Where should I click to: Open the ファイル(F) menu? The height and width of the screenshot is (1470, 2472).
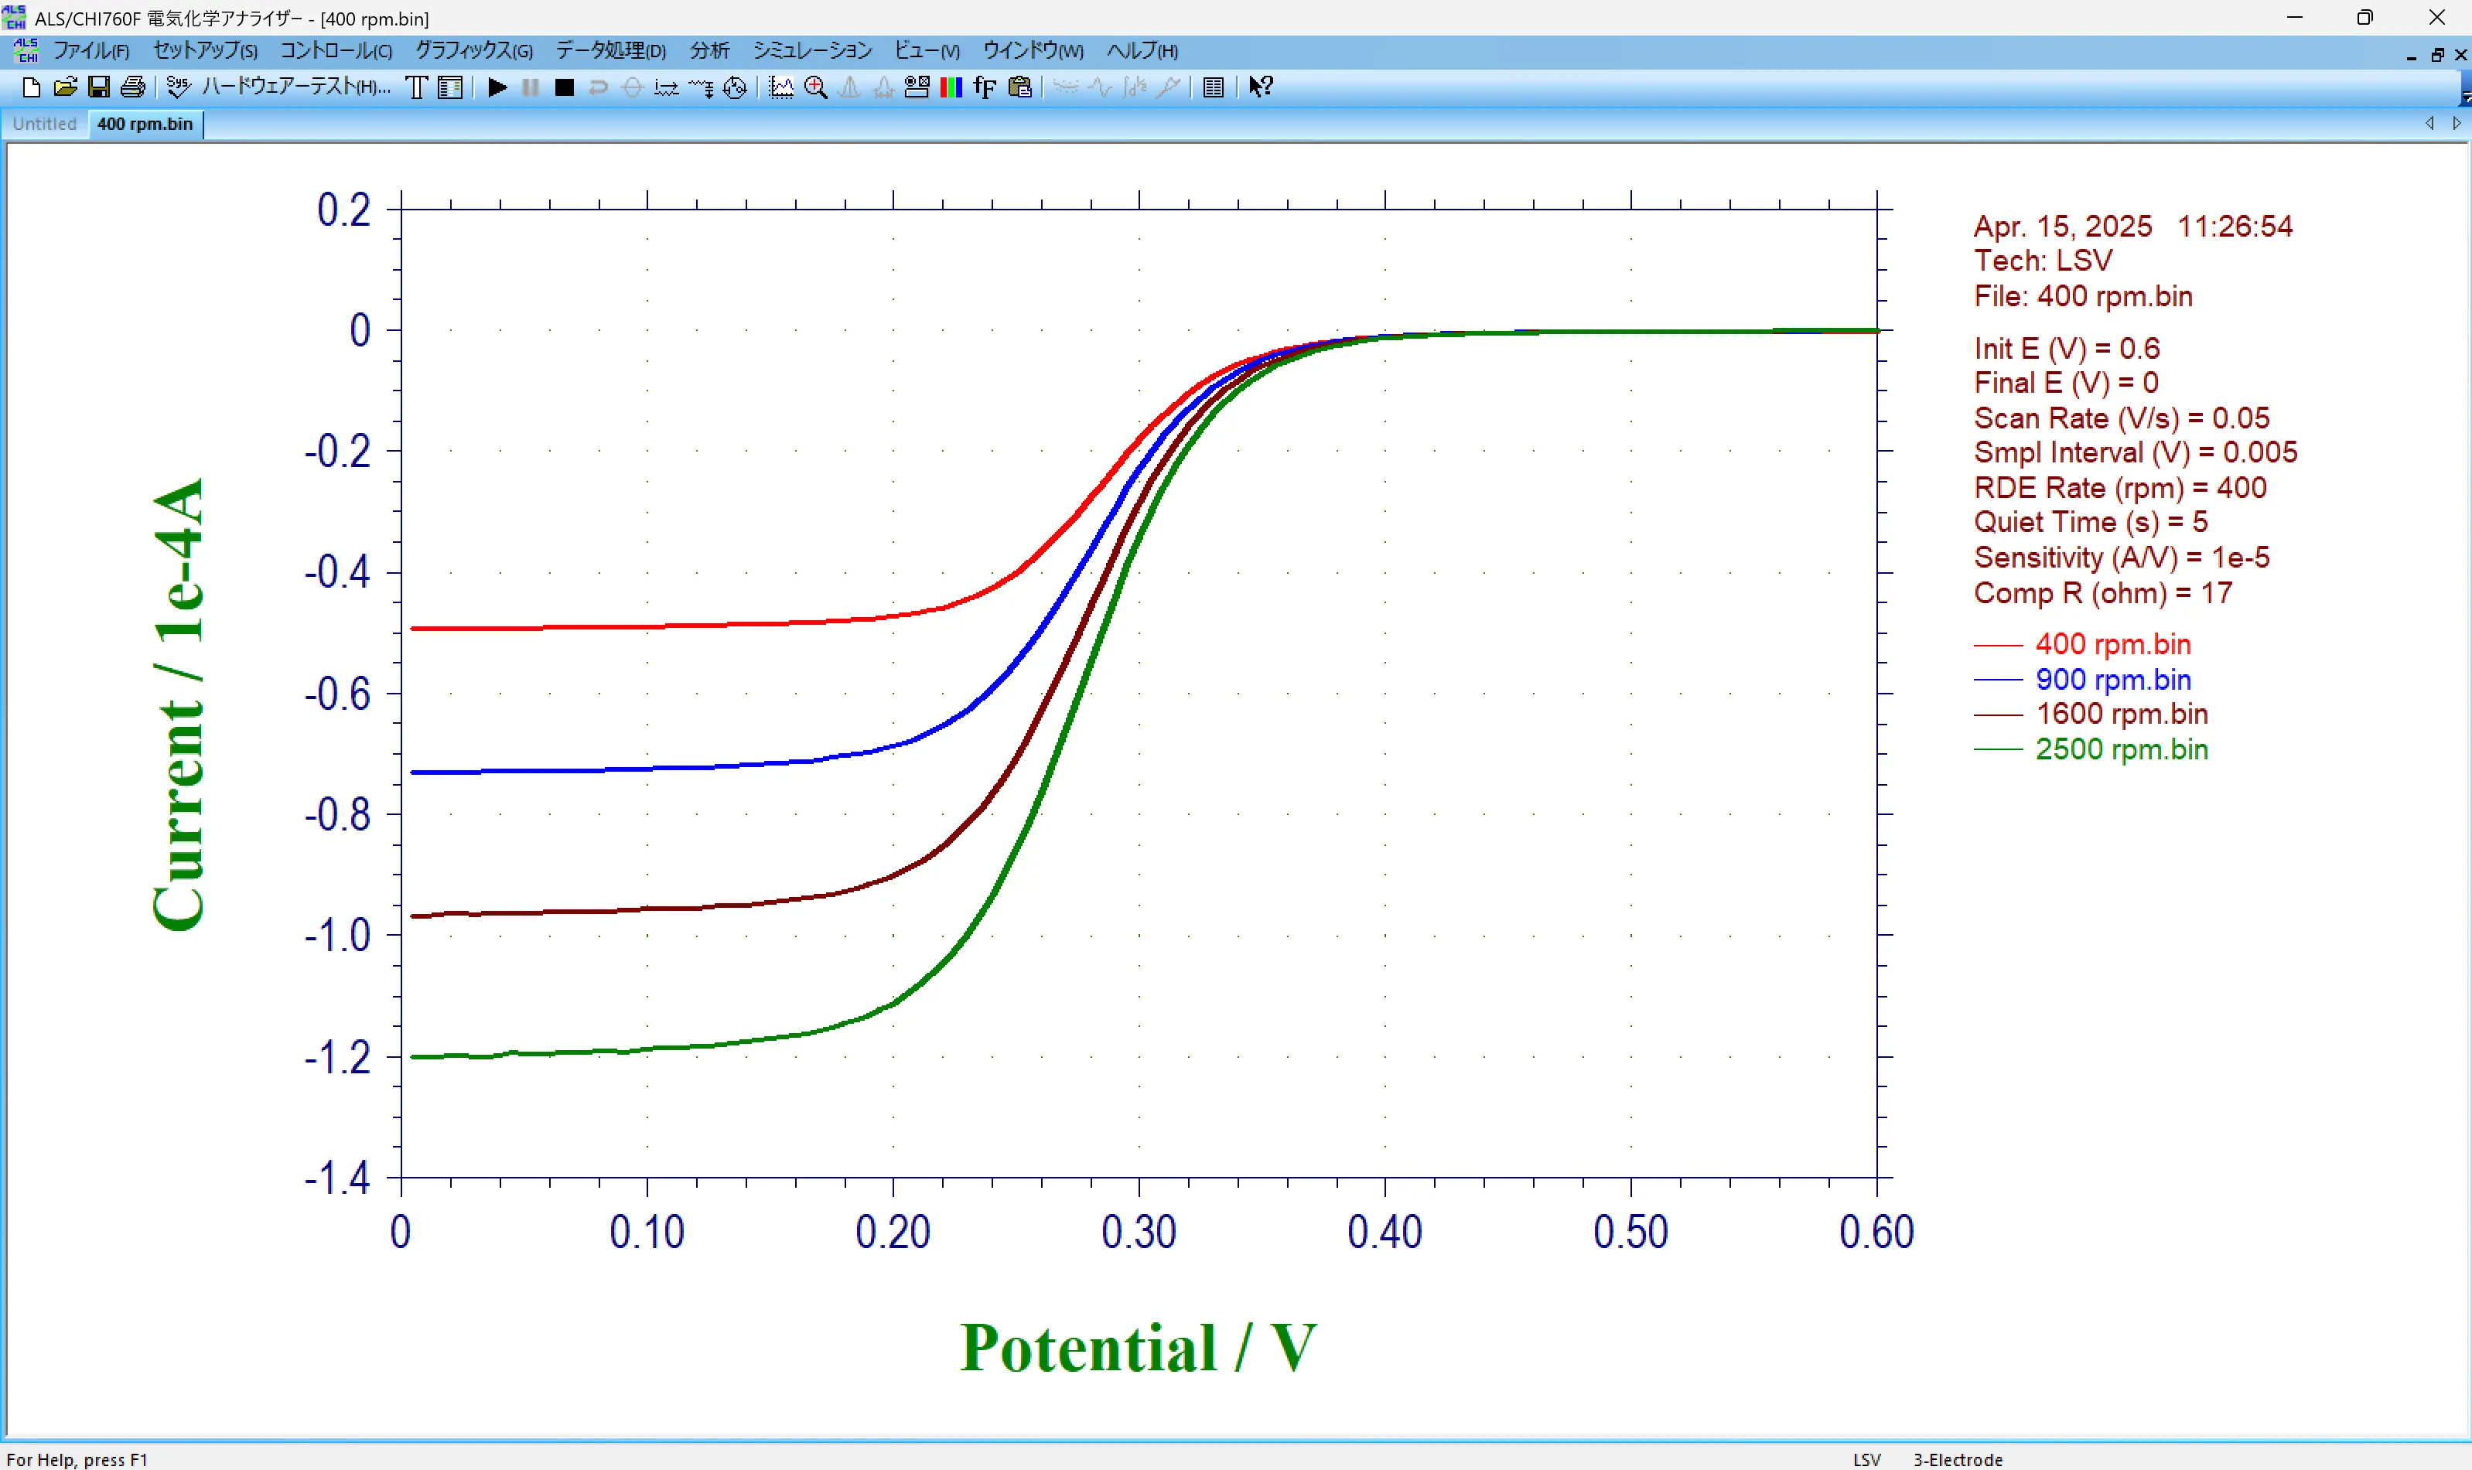(x=90, y=50)
